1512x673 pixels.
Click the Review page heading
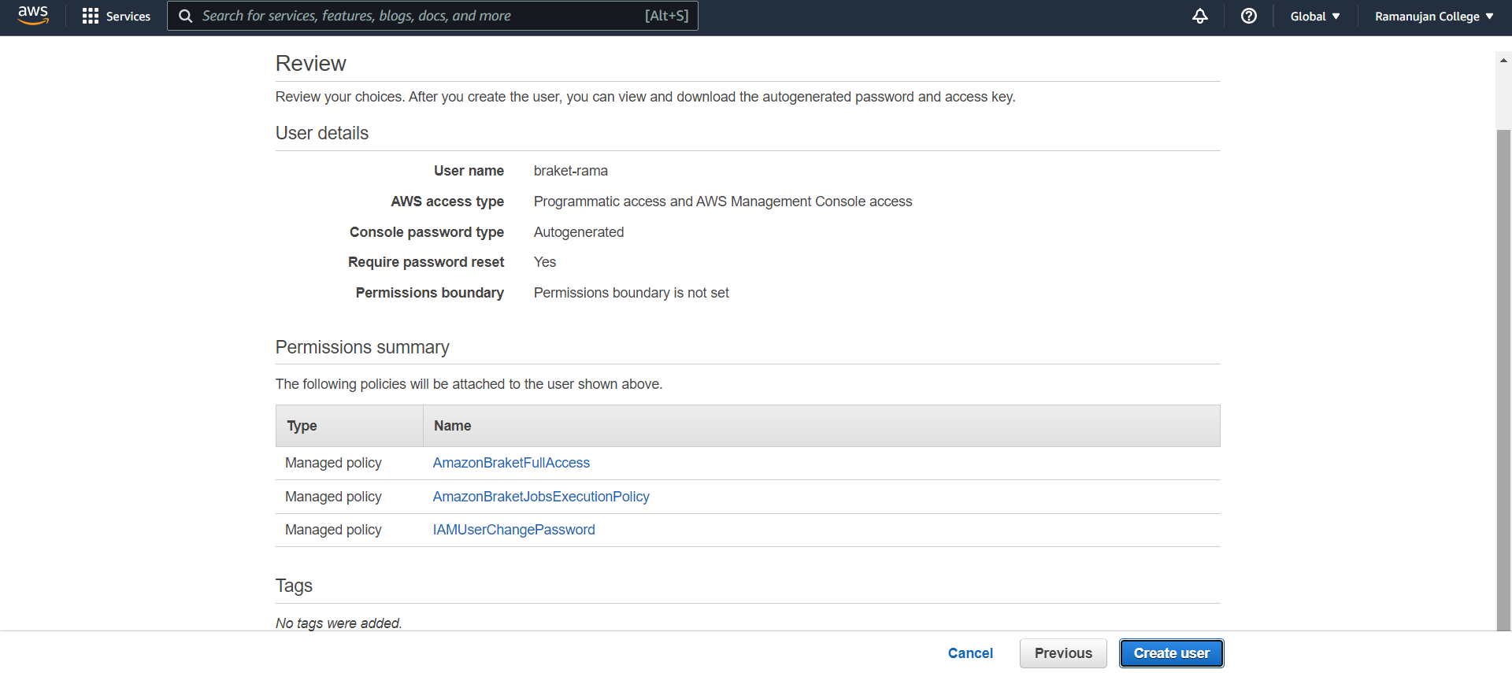point(310,64)
